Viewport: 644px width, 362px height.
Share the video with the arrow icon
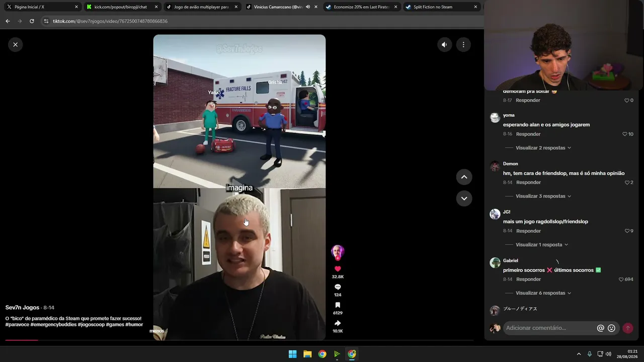338,323
